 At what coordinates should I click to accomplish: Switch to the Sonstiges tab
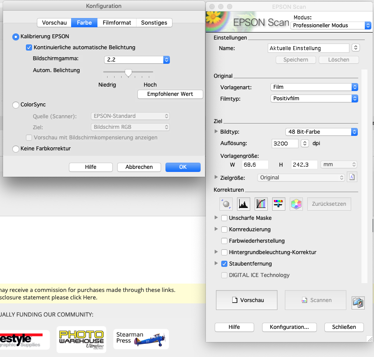[154, 23]
